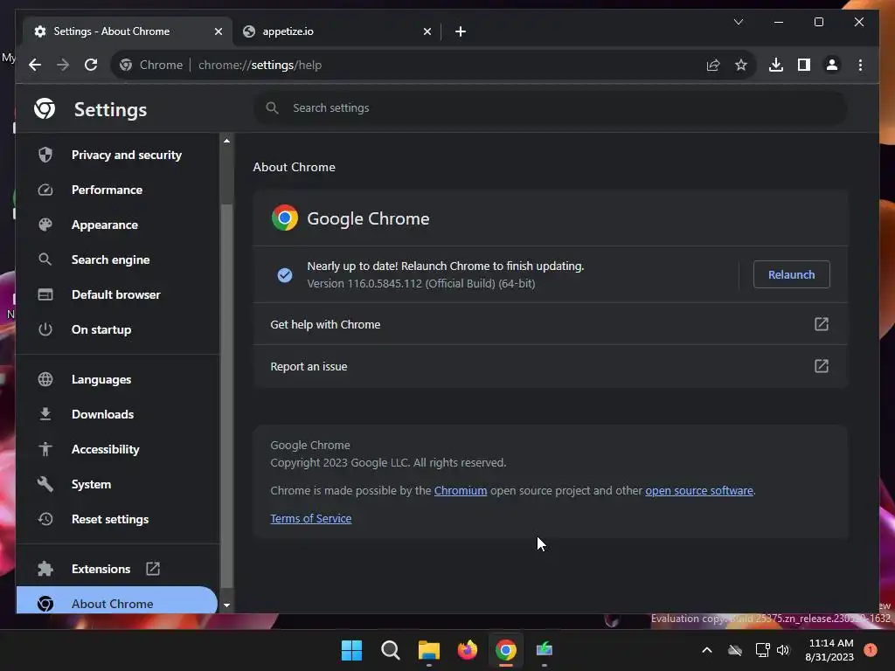Select About Chrome in sidebar
Viewport: 895px width, 671px height.
click(x=117, y=602)
